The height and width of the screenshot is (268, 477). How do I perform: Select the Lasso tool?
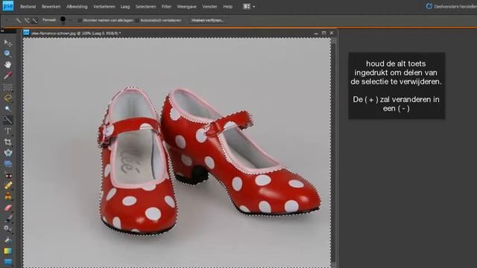coord(7,98)
